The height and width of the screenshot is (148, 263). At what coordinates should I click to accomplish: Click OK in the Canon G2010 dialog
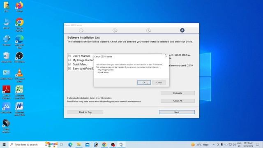pos(144,82)
